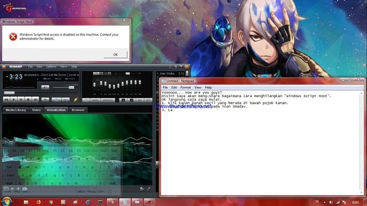This screenshot has width=367, height=206.
Task: Open Winamp View menu
Action: coord(64,66)
